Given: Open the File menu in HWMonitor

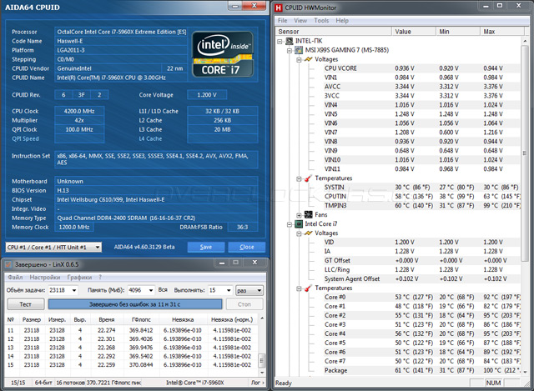Looking at the screenshot, I should click(282, 20).
